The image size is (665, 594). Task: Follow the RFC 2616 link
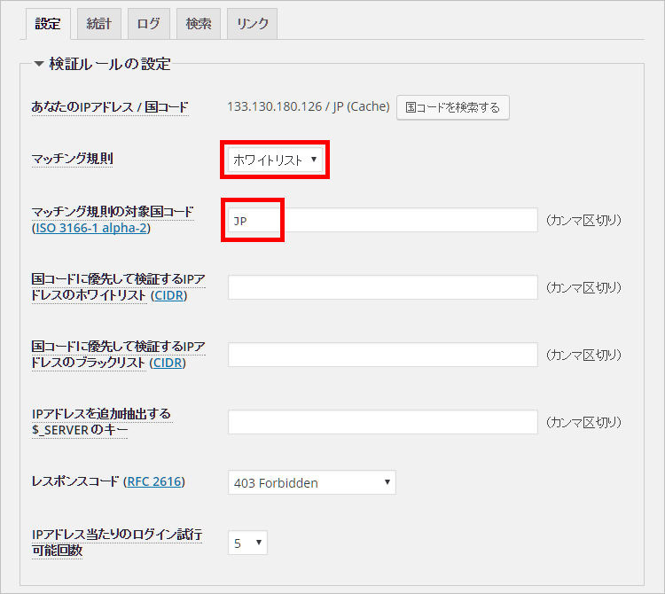[x=154, y=481]
